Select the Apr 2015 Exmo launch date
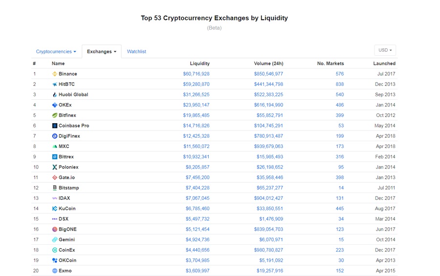Viewport: 440px width, 276px height. pos(386,271)
